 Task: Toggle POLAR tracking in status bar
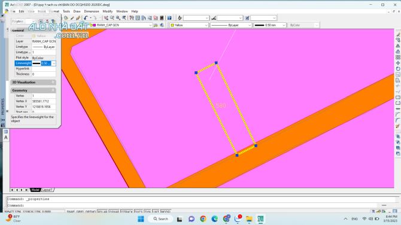point(102,212)
